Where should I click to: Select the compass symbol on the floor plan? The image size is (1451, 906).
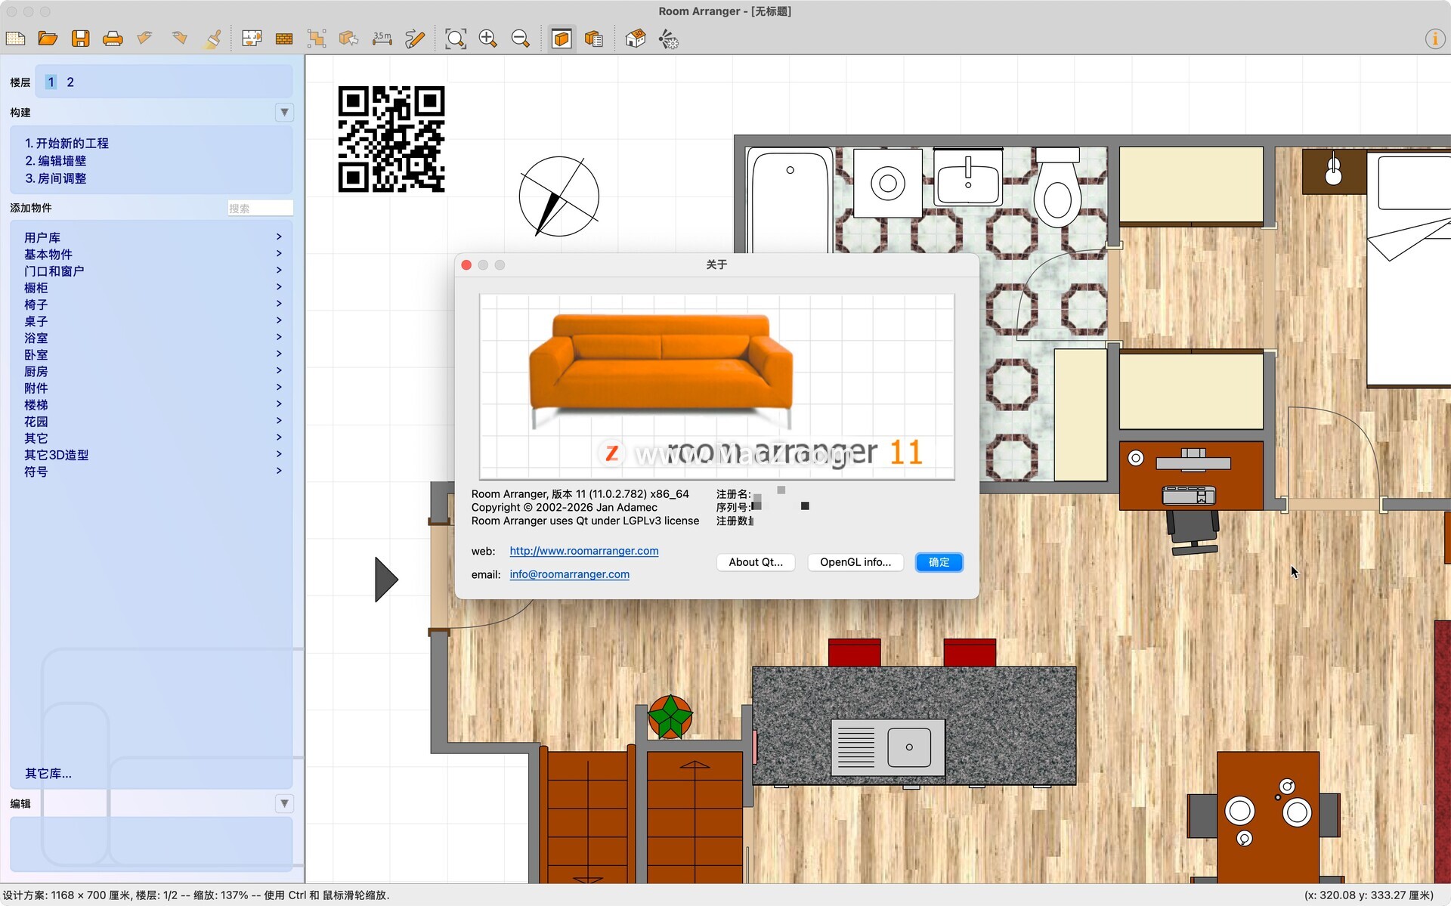point(559,196)
